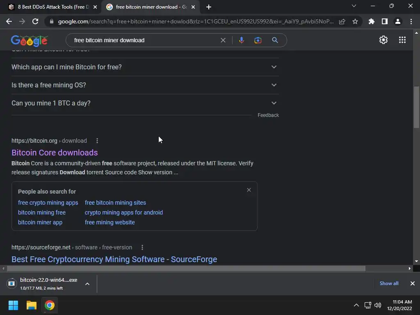Show all downloads

pyautogui.click(x=389, y=283)
